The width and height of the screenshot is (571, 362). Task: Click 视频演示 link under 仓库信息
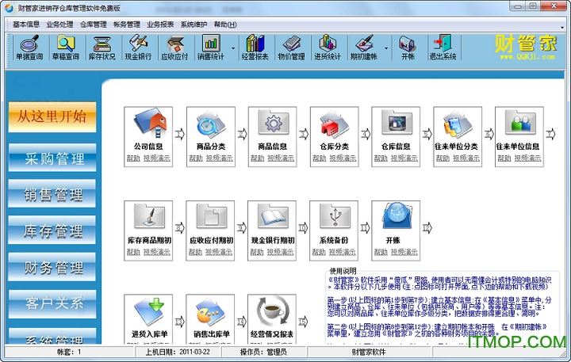pyautogui.click(x=404, y=158)
